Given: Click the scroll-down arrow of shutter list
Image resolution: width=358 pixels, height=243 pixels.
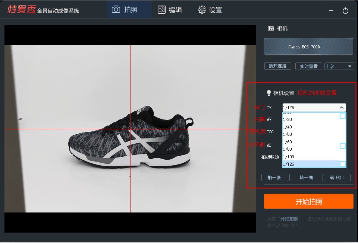Looking at the screenshot, I should (x=342, y=164).
